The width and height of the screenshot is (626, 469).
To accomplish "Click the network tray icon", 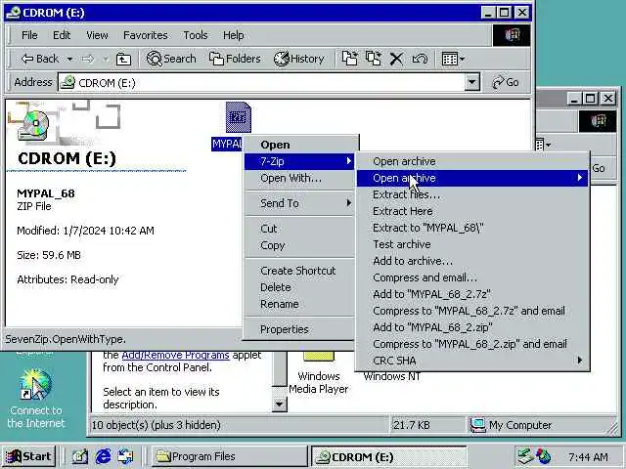I will (x=525, y=456).
